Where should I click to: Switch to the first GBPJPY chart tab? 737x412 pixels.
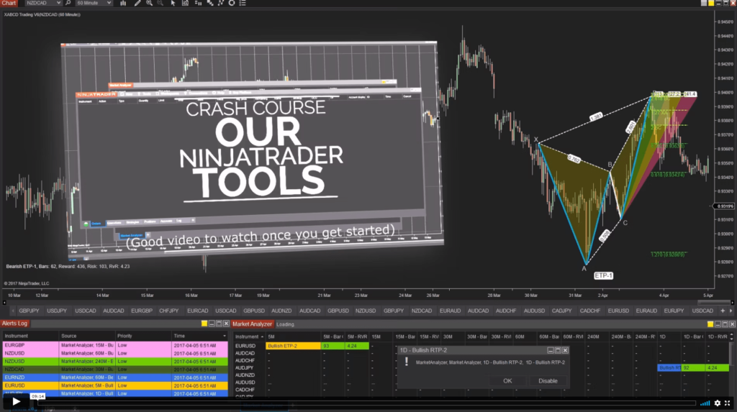[29, 311]
